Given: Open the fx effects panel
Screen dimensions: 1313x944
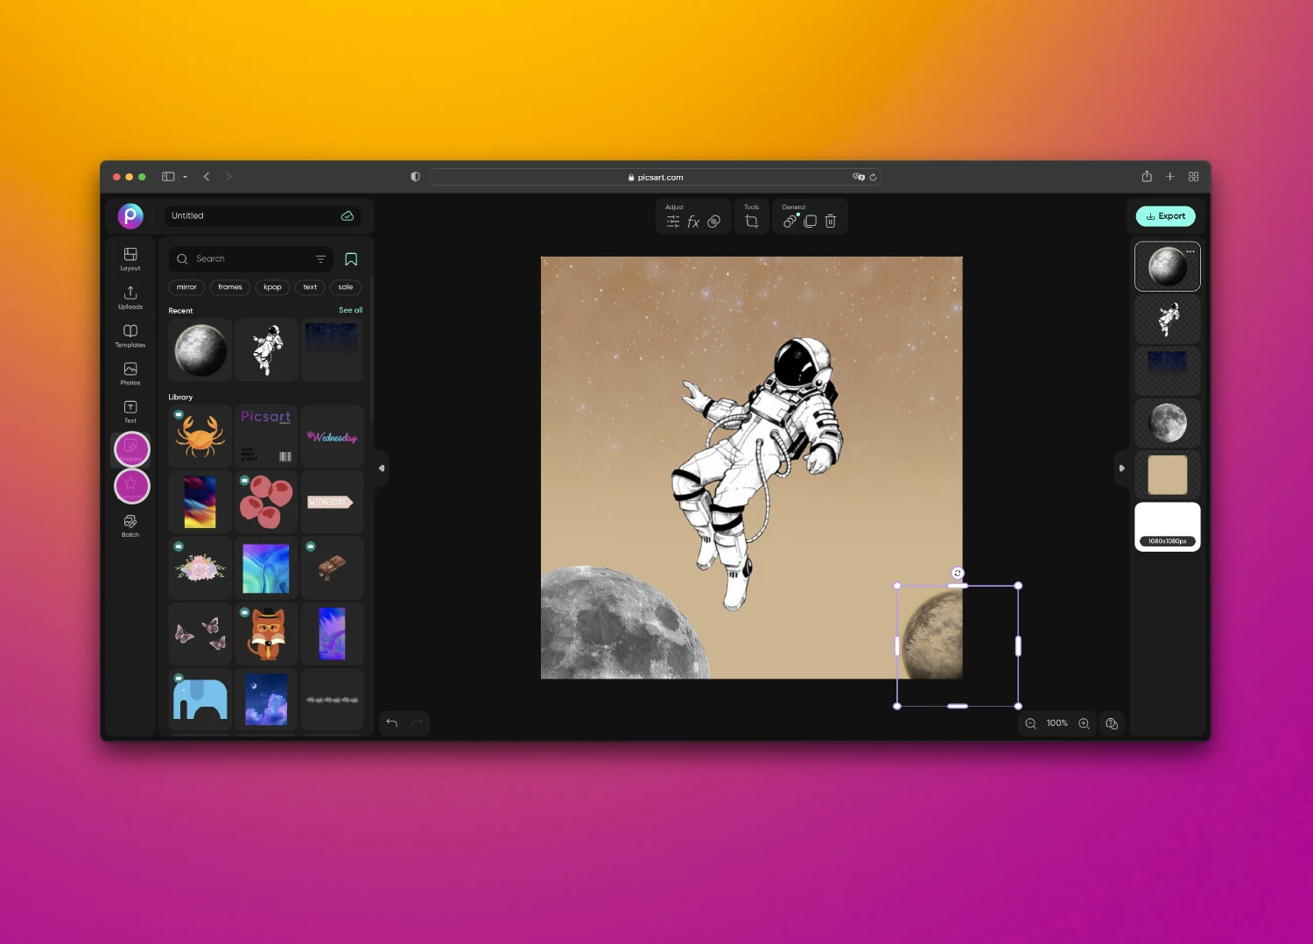Looking at the screenshot, I should click(693, 221).
